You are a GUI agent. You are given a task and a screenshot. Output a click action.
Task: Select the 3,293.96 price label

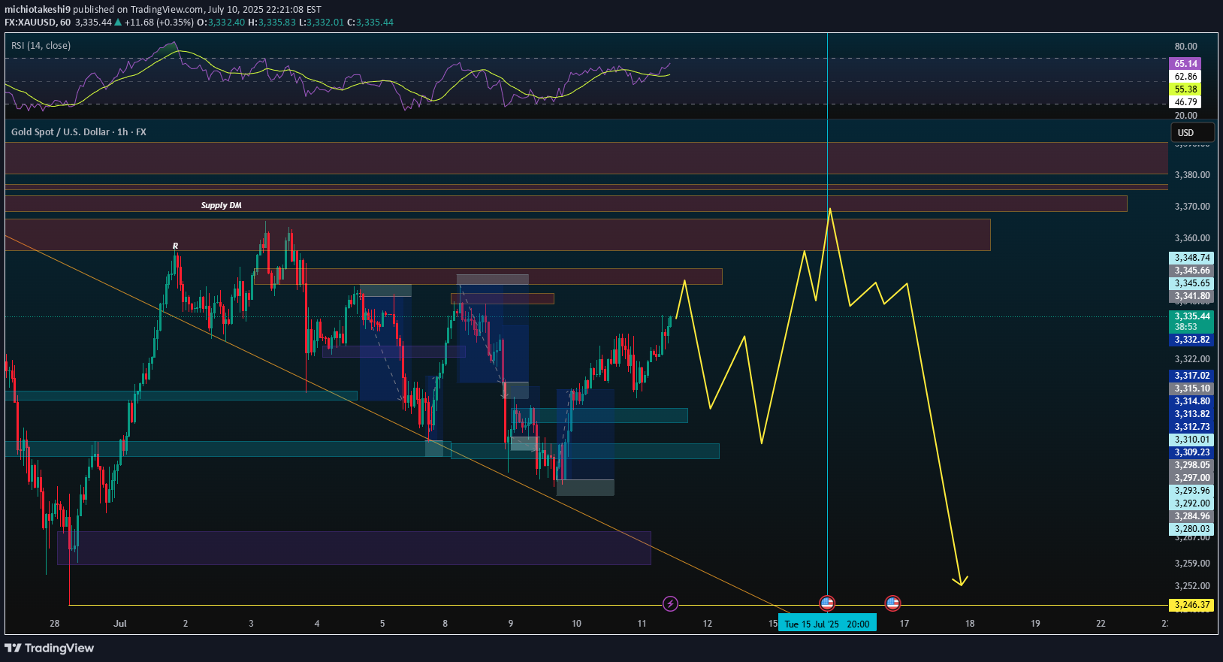(1192, 491)
